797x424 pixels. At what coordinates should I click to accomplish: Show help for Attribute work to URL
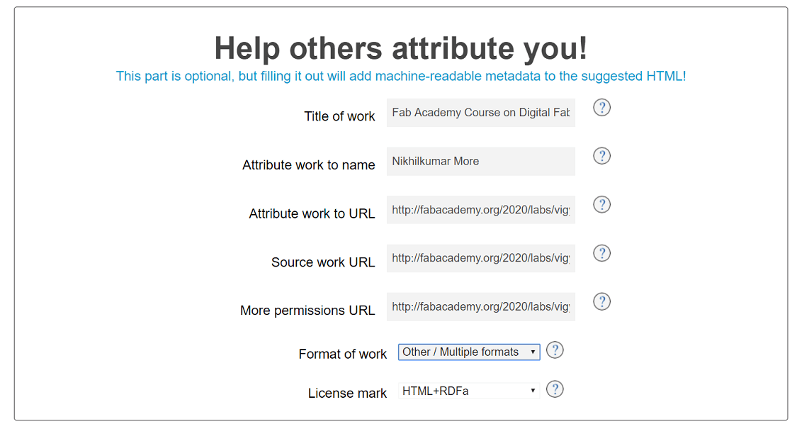(x=601, y=205)
